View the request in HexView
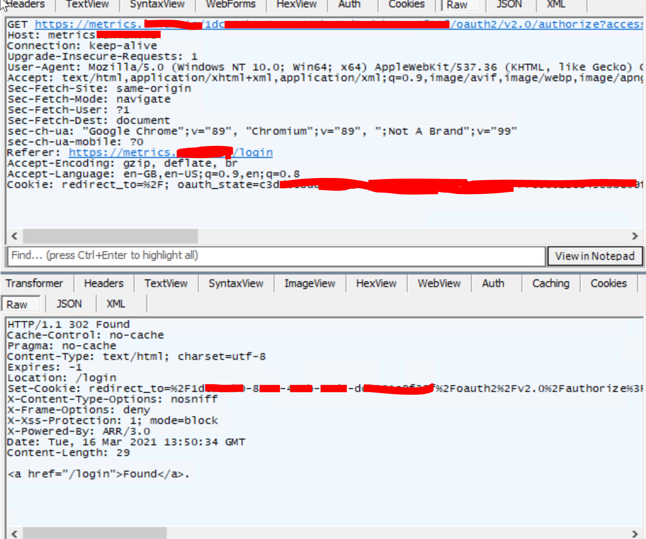The image size is (646, 539). coord(296,5)
